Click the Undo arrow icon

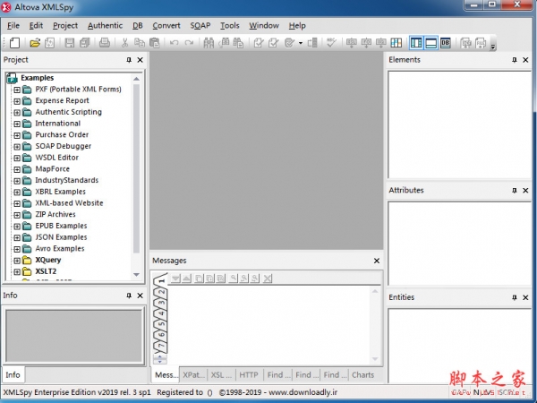coord(174,42)
